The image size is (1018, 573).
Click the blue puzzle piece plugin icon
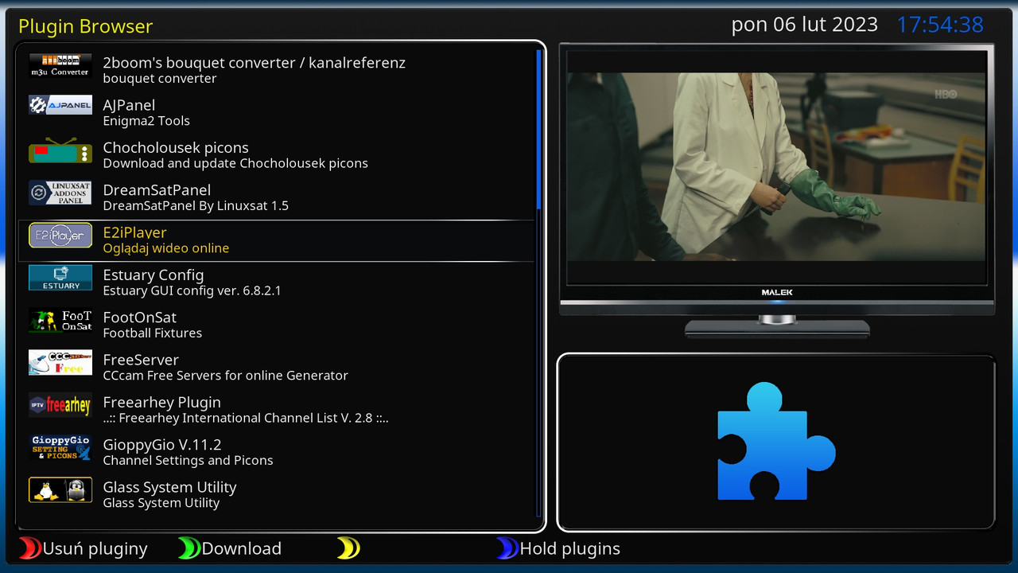coord(776,442)
